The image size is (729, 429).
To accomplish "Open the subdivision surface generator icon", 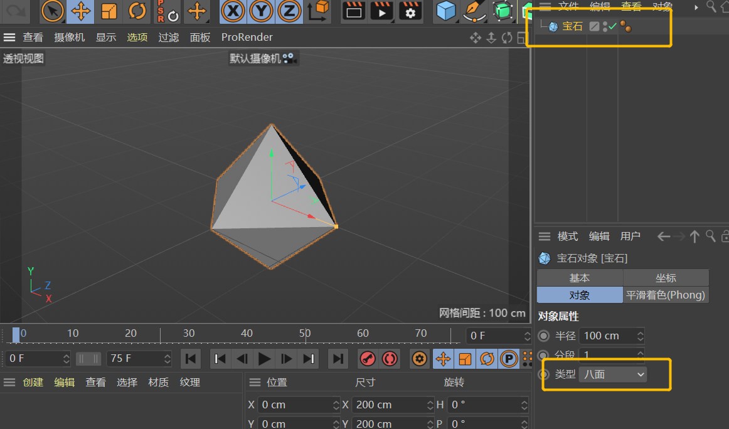I will coord(503,11).
